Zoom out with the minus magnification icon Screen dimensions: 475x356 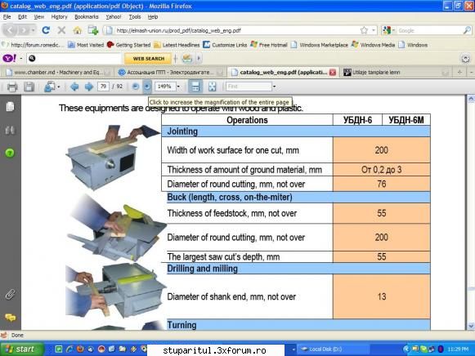(136, 87)
